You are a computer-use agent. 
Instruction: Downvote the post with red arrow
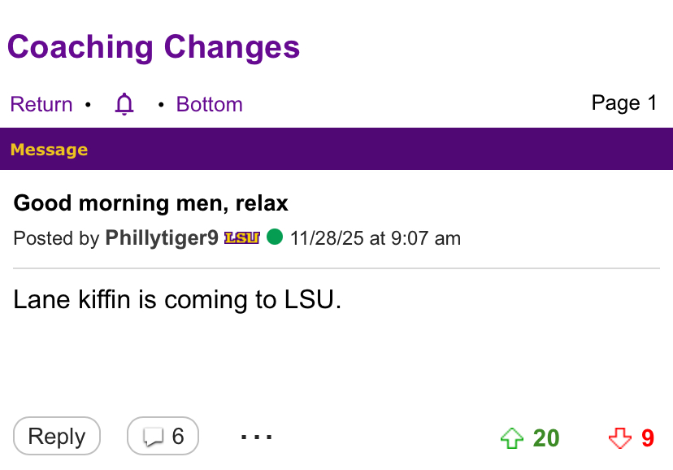(620, 439)
